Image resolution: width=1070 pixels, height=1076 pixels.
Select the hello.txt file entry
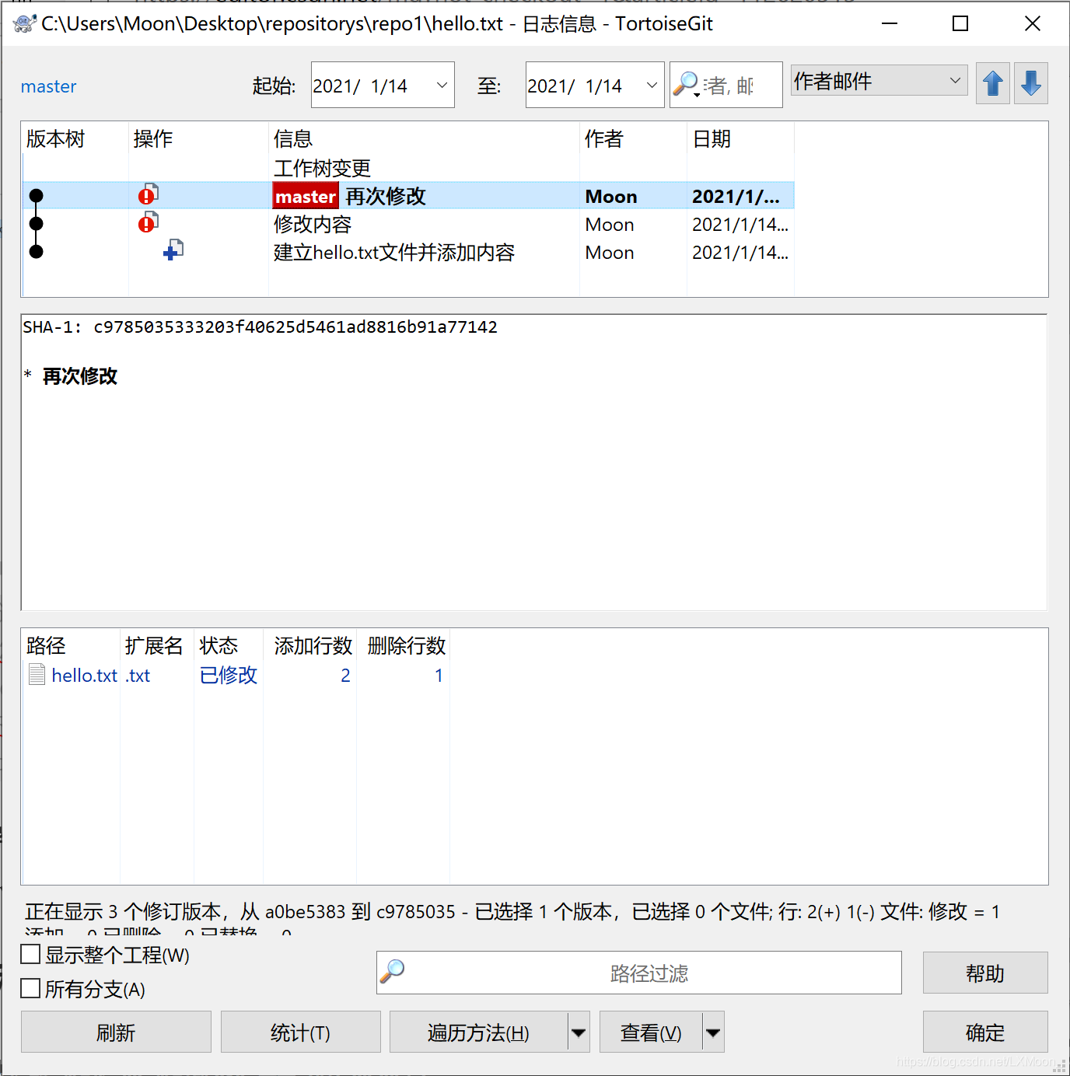84,675
